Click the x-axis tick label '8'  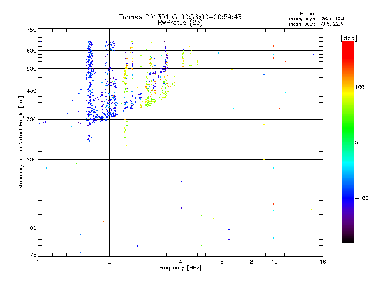coord(252,262)
